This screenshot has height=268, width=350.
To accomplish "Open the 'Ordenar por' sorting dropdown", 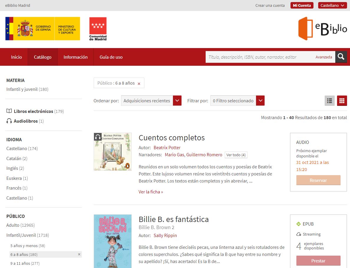I will click(151, 101).
